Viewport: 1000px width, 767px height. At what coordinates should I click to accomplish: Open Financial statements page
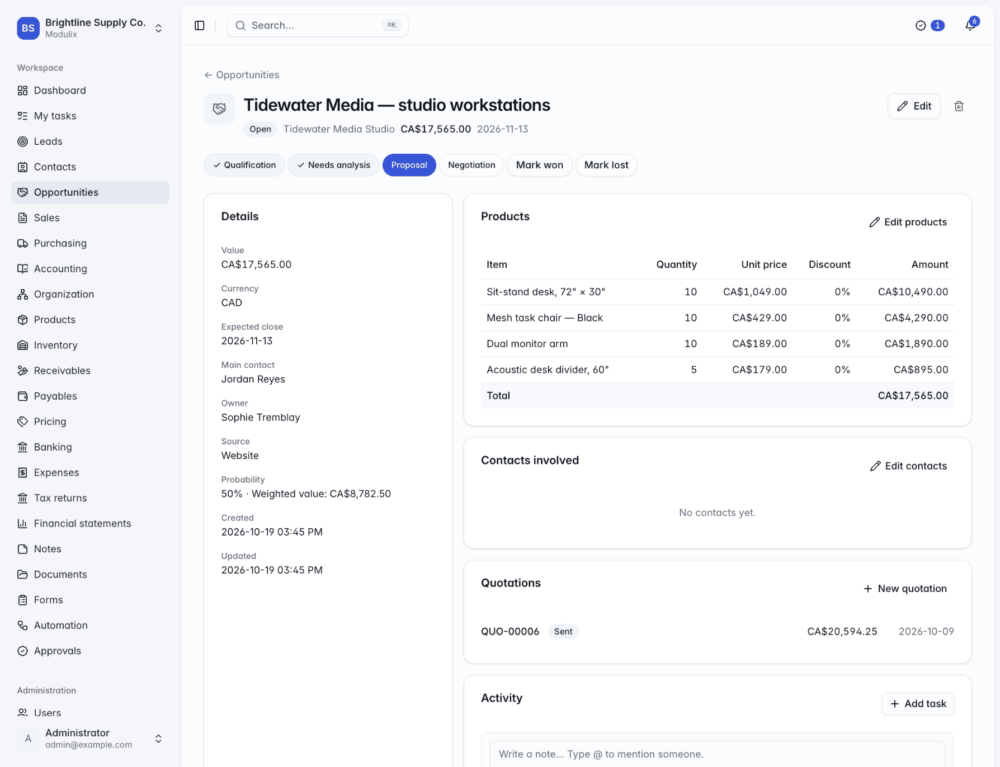coord(91,523)
